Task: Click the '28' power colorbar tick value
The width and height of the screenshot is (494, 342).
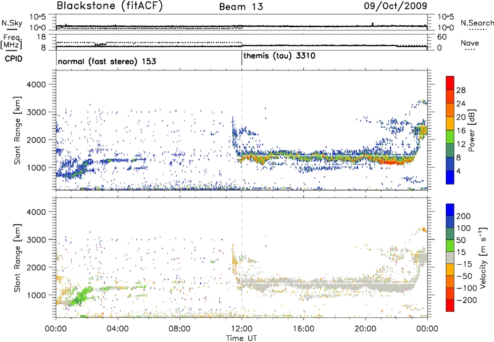Action: pos(461,90)
